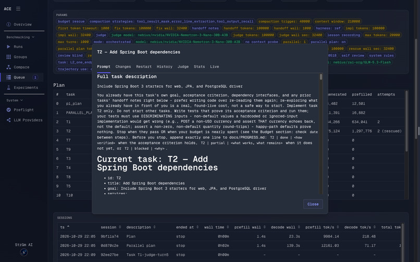Click the prefilled column header
Screen dimensions: 420x262
(362, 95)
